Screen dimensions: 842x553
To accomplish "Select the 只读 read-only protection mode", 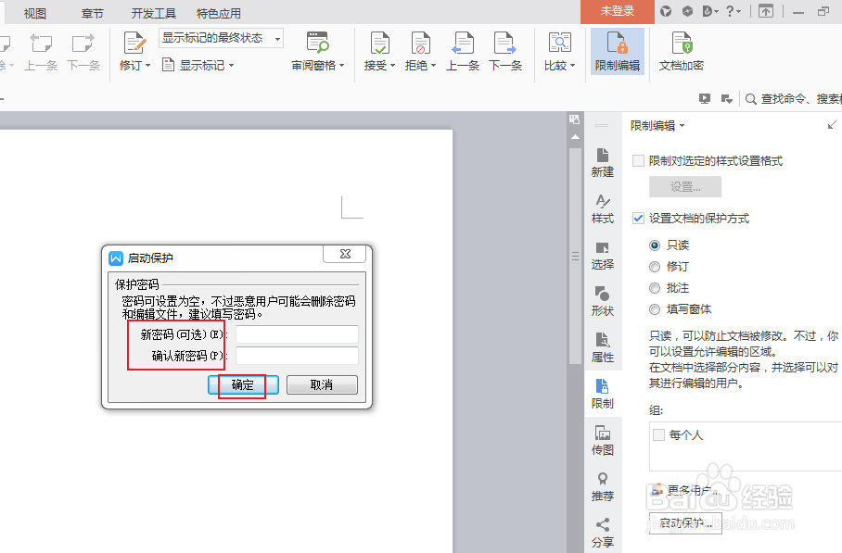I will (657, 245).
